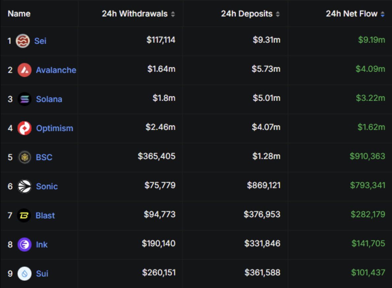Select Sei net flow $9.19m
Image resolution: width=392 pixels, height=288 pixels.
coord(372,40)
